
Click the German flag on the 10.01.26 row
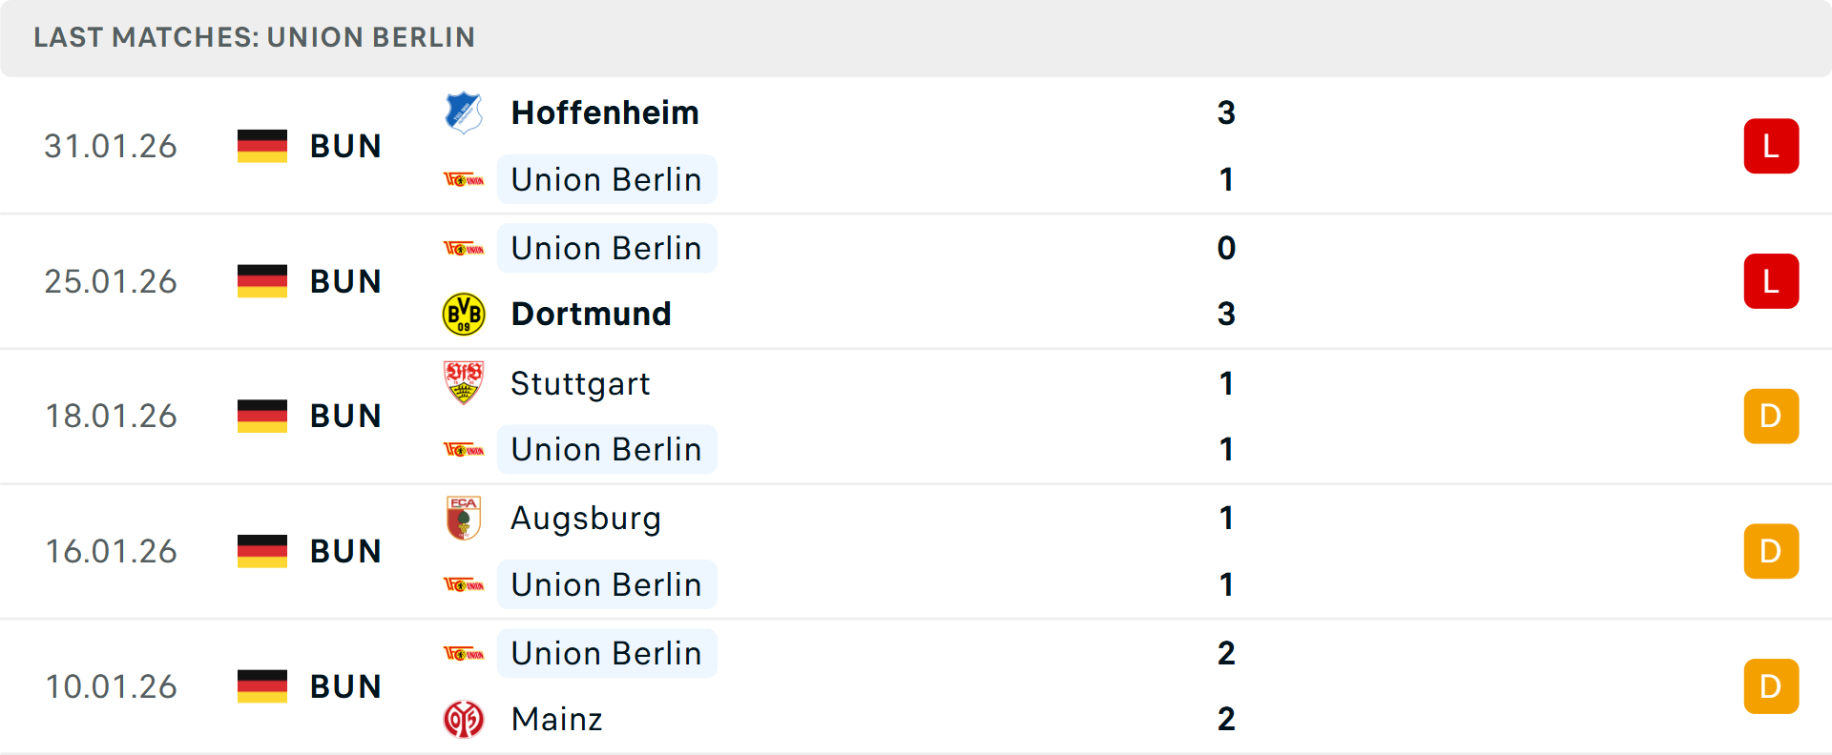pyautogui.click(x=261, y=685)
